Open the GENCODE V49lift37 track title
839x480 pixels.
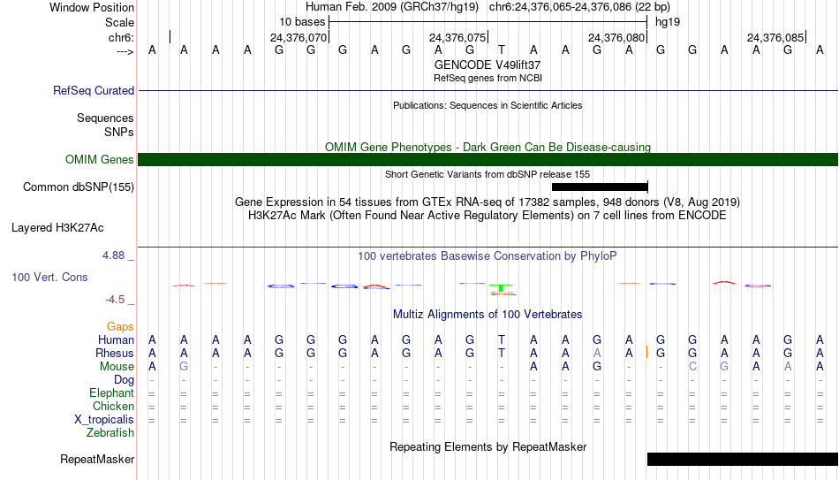coord(488,65)
